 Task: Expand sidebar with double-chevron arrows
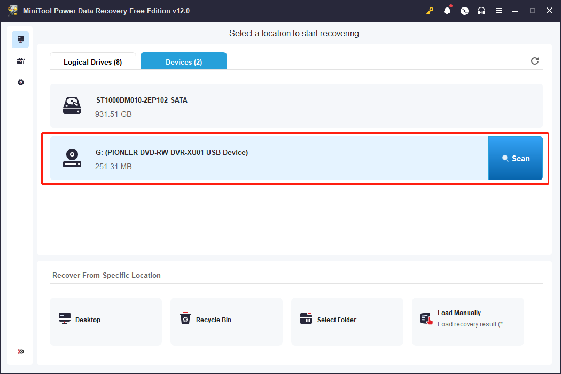pyautogui.click(x=20, y=352)
